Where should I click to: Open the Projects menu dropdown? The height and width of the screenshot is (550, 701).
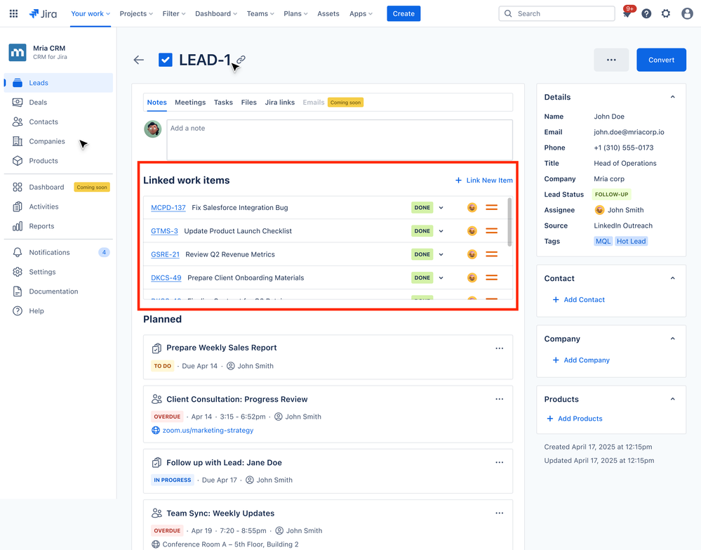(x=135, y=13)
